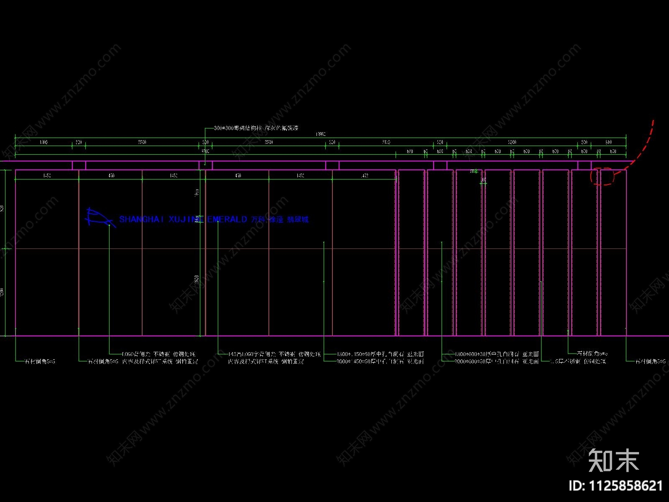This screenshot has height=502, width=669.
Task: Select the '2000*600*50' stone annotation line
Action: (497, 361)
